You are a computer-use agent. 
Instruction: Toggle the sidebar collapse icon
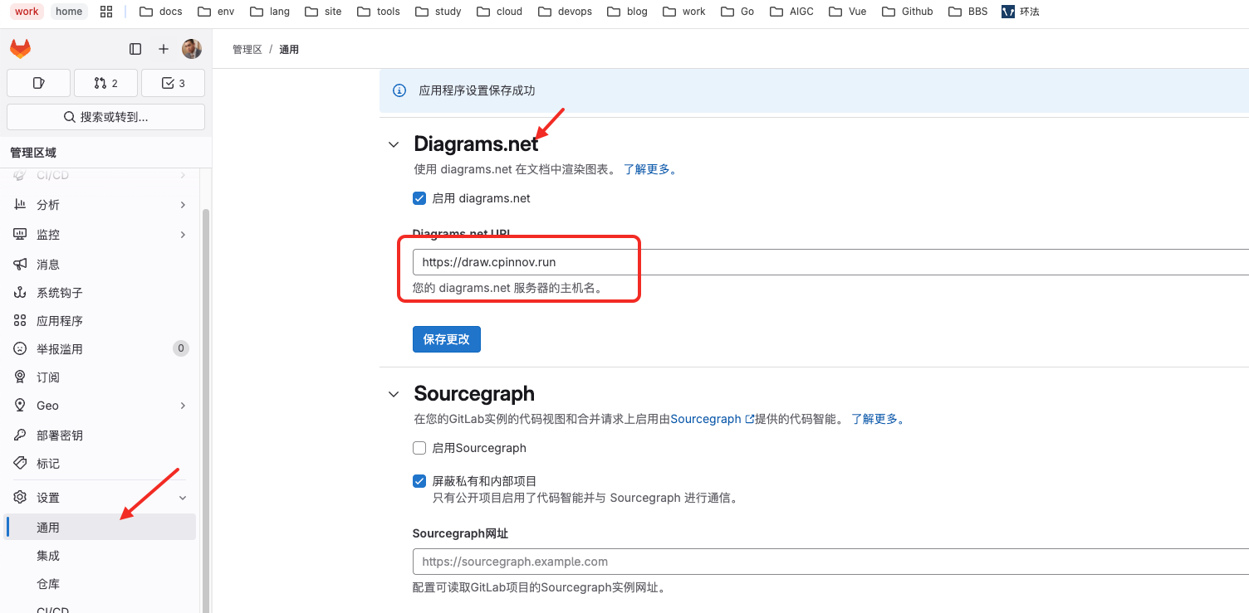[135, 49]
